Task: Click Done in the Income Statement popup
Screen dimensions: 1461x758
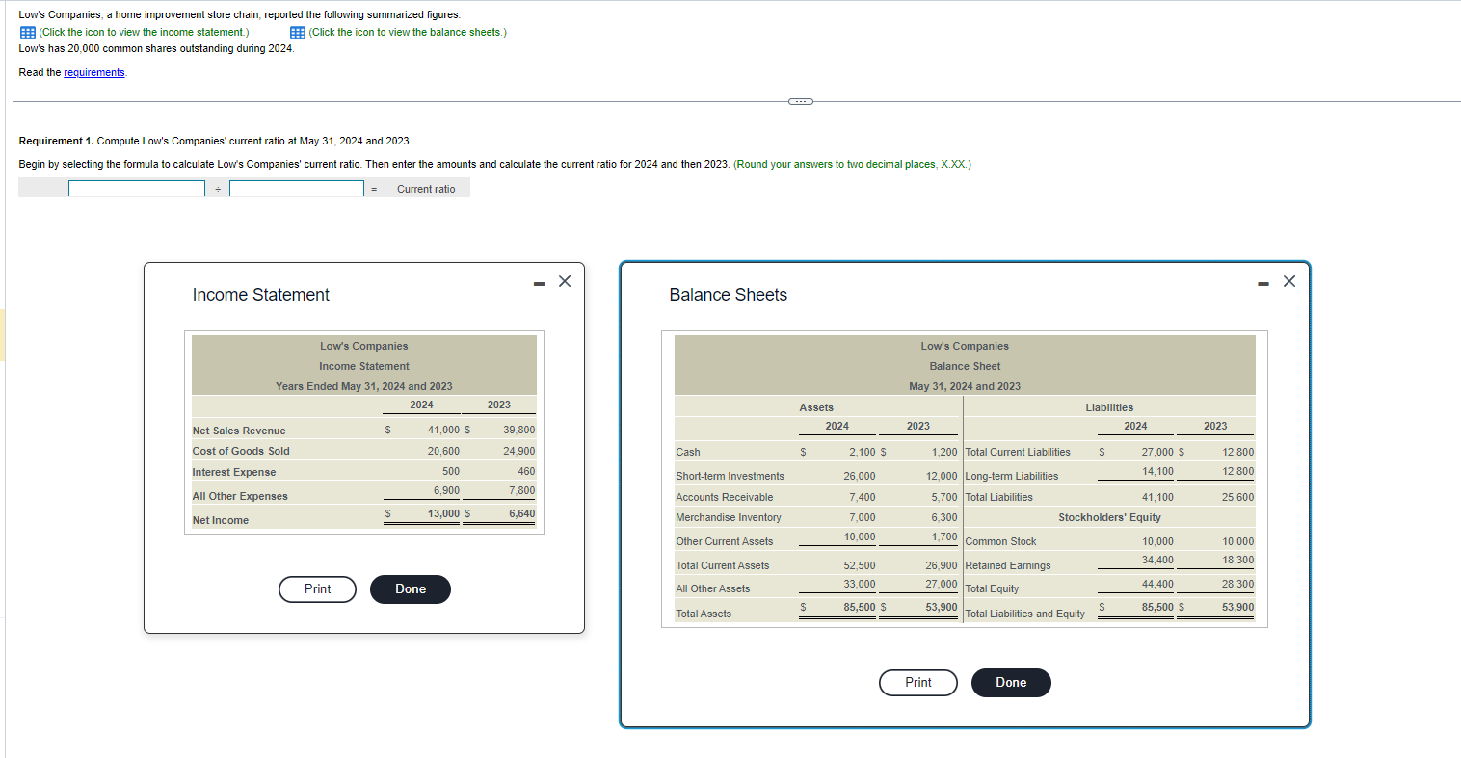Action: (411, 589)
